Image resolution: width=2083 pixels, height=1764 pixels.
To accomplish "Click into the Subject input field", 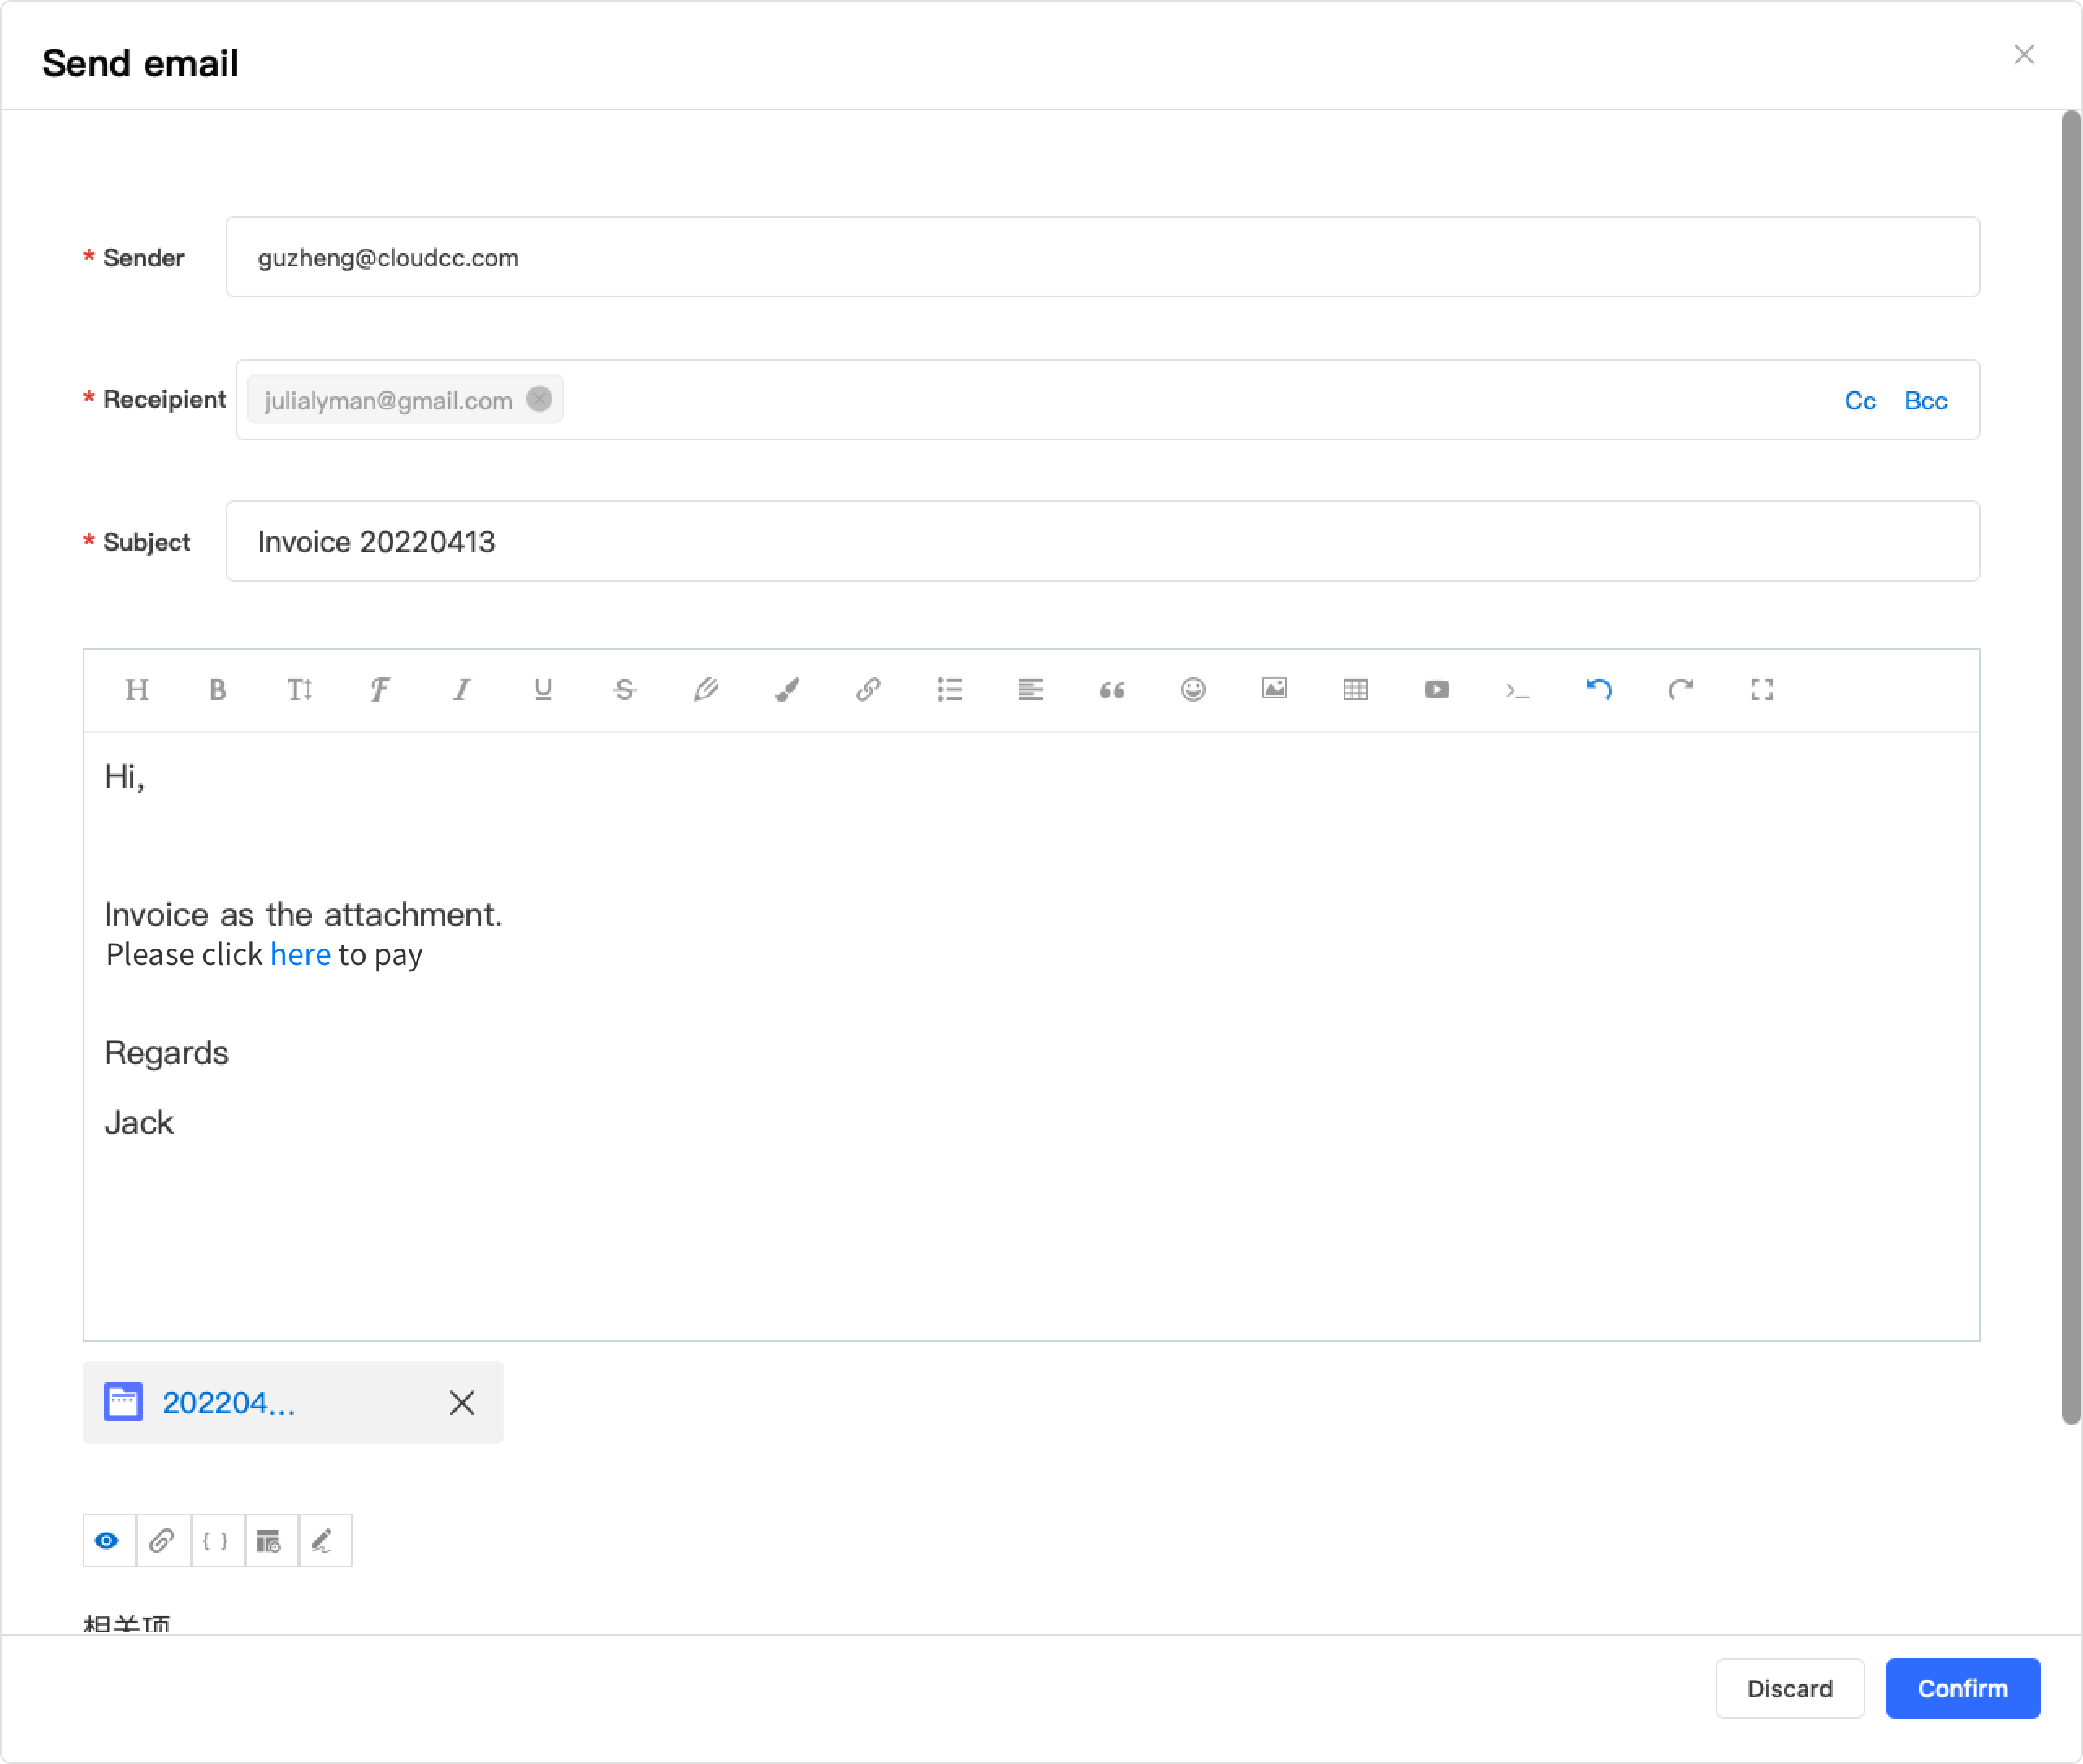I will pyautogui.click(x=1101, y=542).
